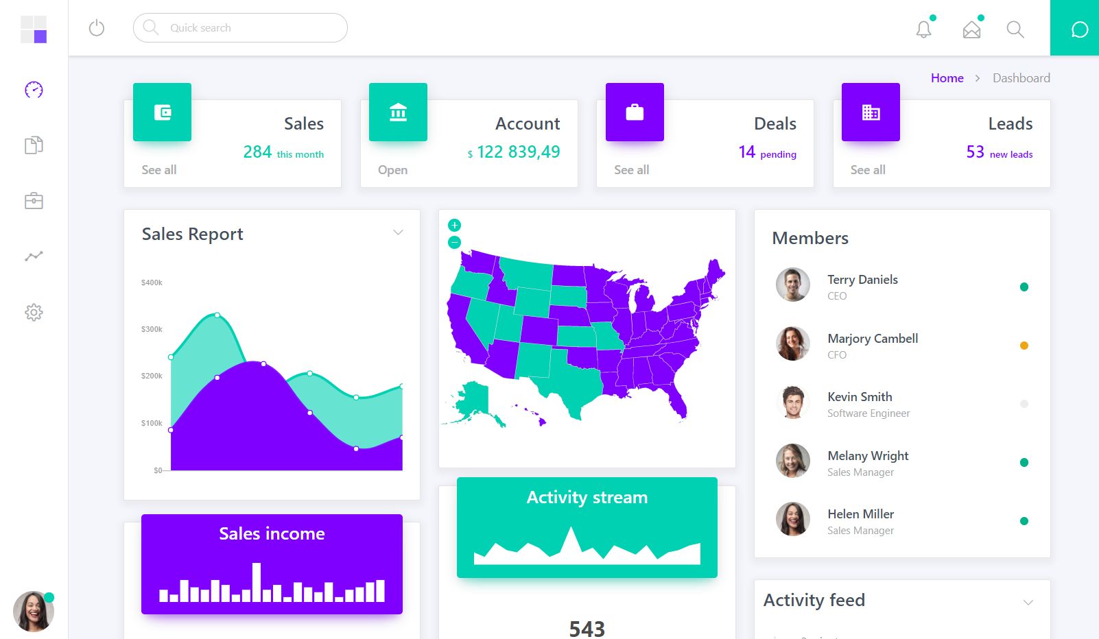Image resolution: width=1099 pixels, height=639 pixels.
Task: Open the settings gear in sidebar
Action: tap(34, 313)
